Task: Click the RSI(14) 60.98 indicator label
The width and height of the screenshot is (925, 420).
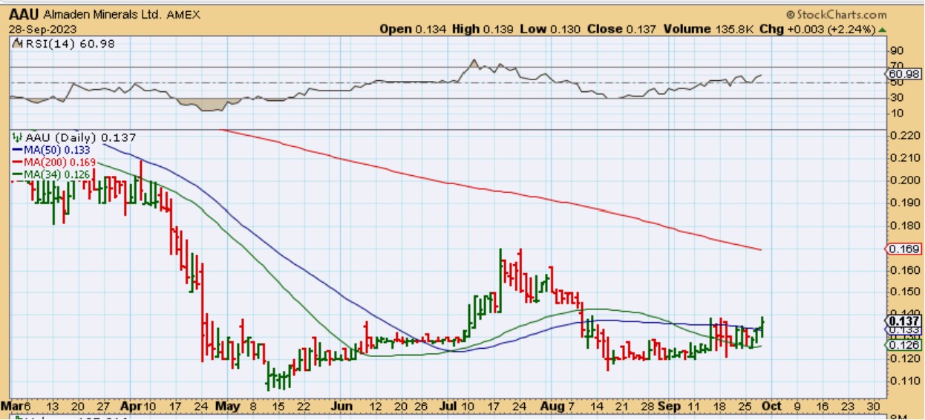Action: 62,44
